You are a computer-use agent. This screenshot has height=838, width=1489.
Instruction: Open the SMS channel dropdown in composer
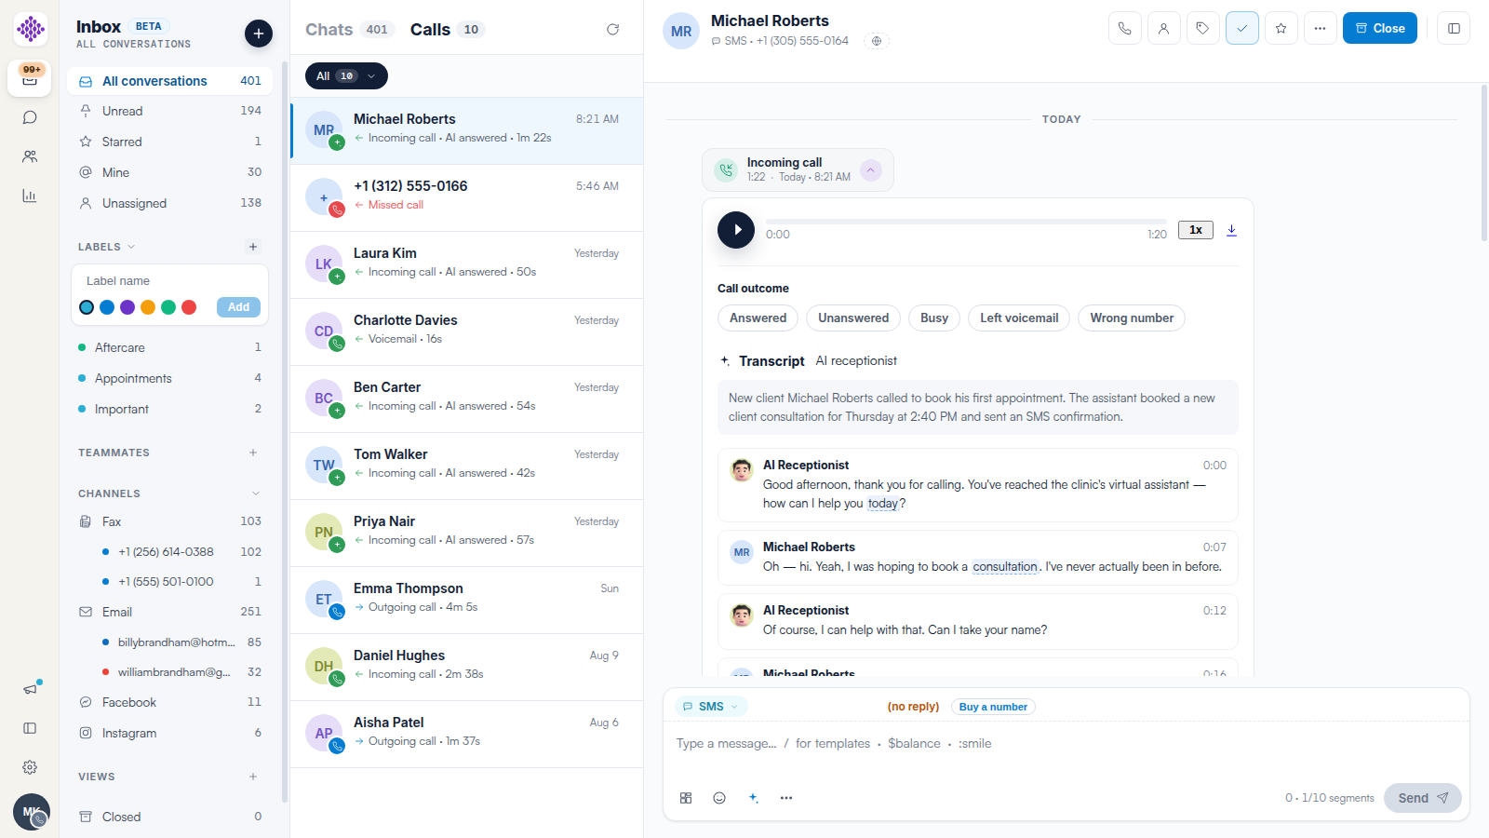(711, 707)
